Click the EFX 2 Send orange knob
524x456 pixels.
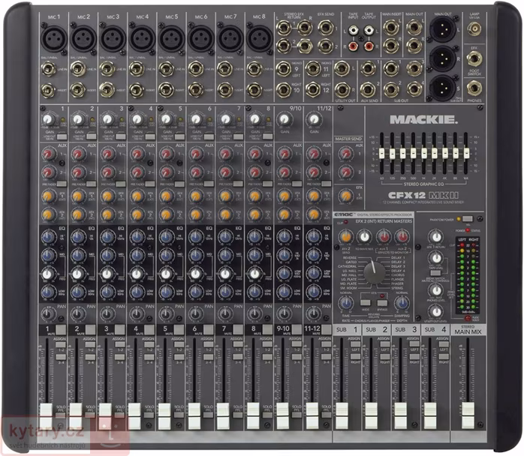(346, 237)
